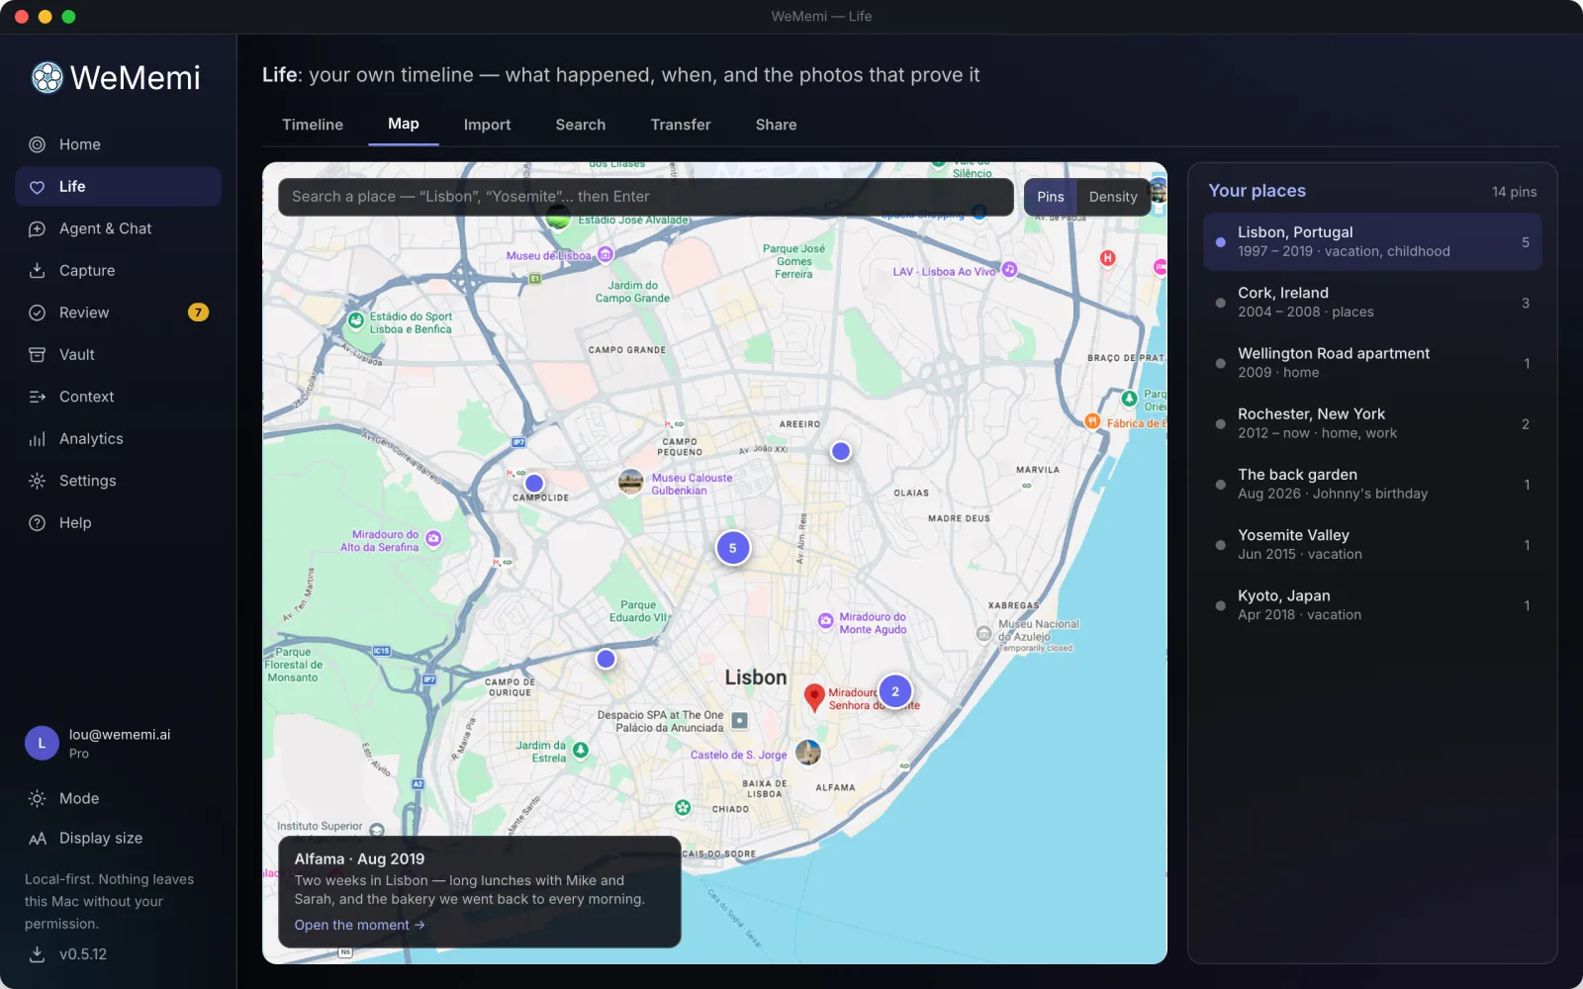Switch to the Search tab
The height and width of the screenshot is (989, 1583).
(x=581, y=125)
